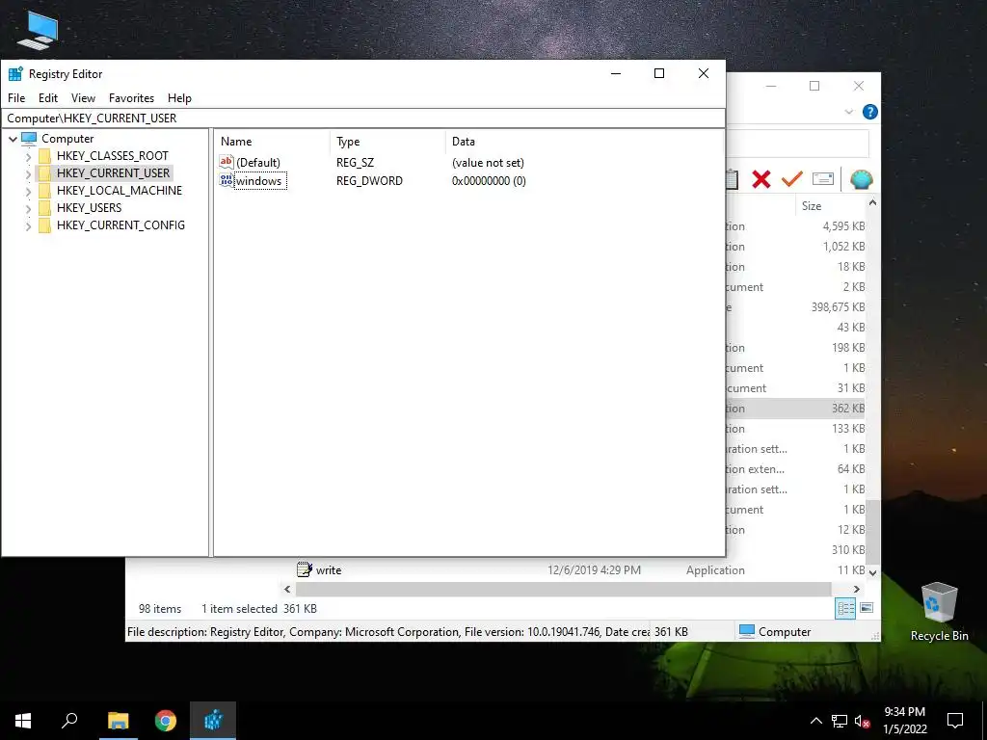
Task: Select HKEY_CURRENT_USER in the tree
Action: pyautogui.click(x=114, y=173)
